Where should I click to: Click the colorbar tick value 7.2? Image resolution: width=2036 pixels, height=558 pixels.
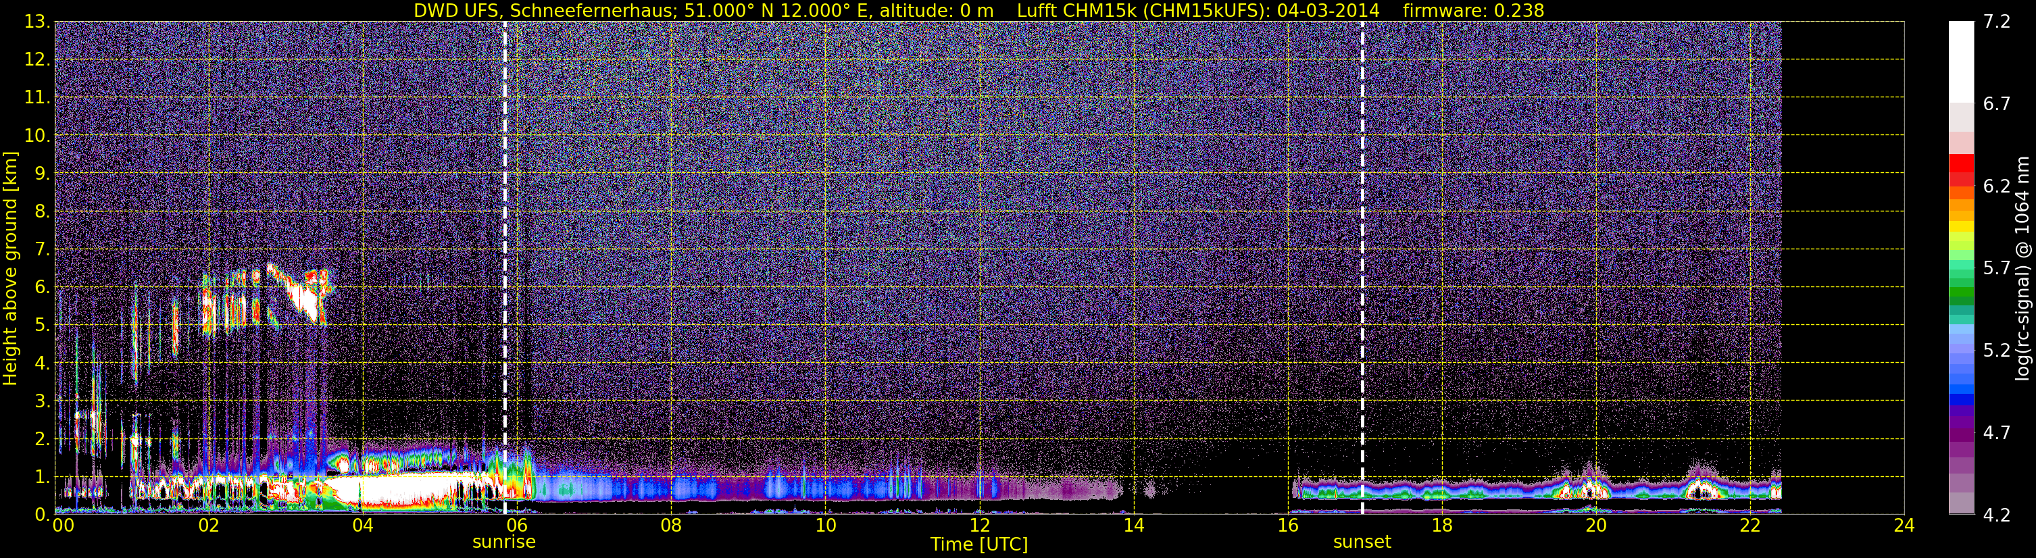coord(1997,22)
